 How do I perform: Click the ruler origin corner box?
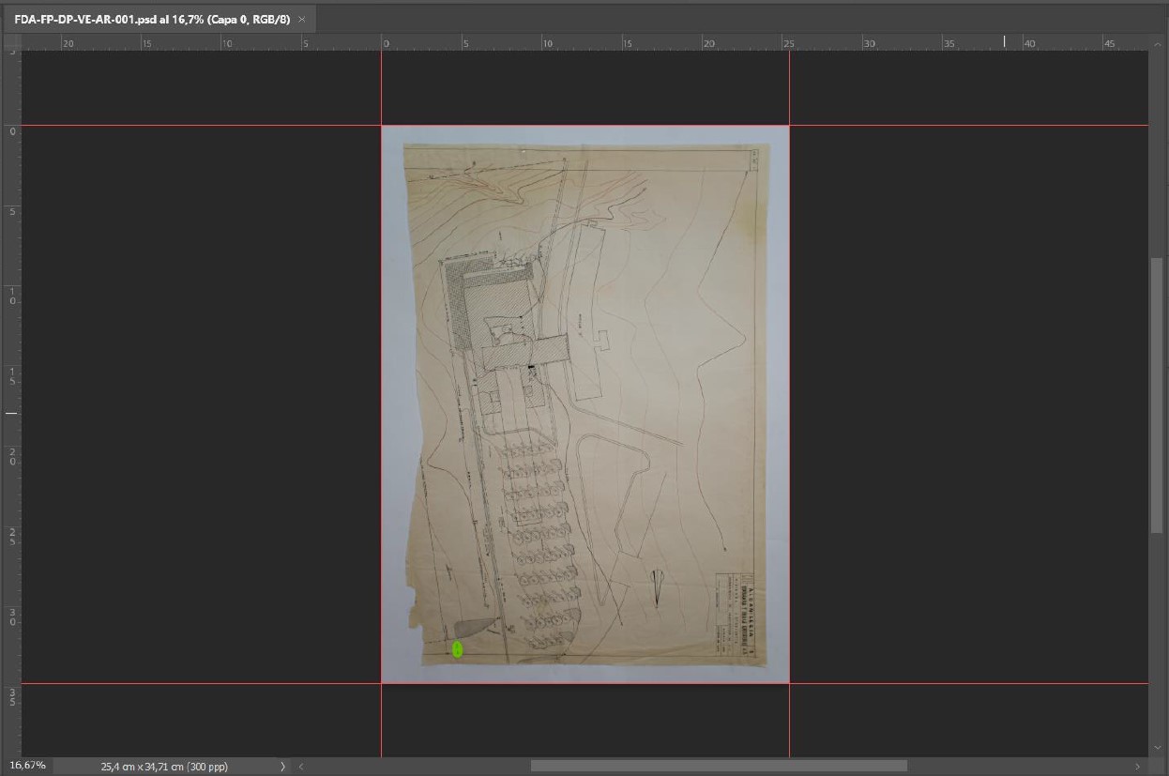click(11, 42)
